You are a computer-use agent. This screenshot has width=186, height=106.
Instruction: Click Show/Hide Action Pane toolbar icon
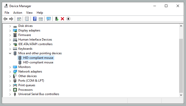click(41, 19)
